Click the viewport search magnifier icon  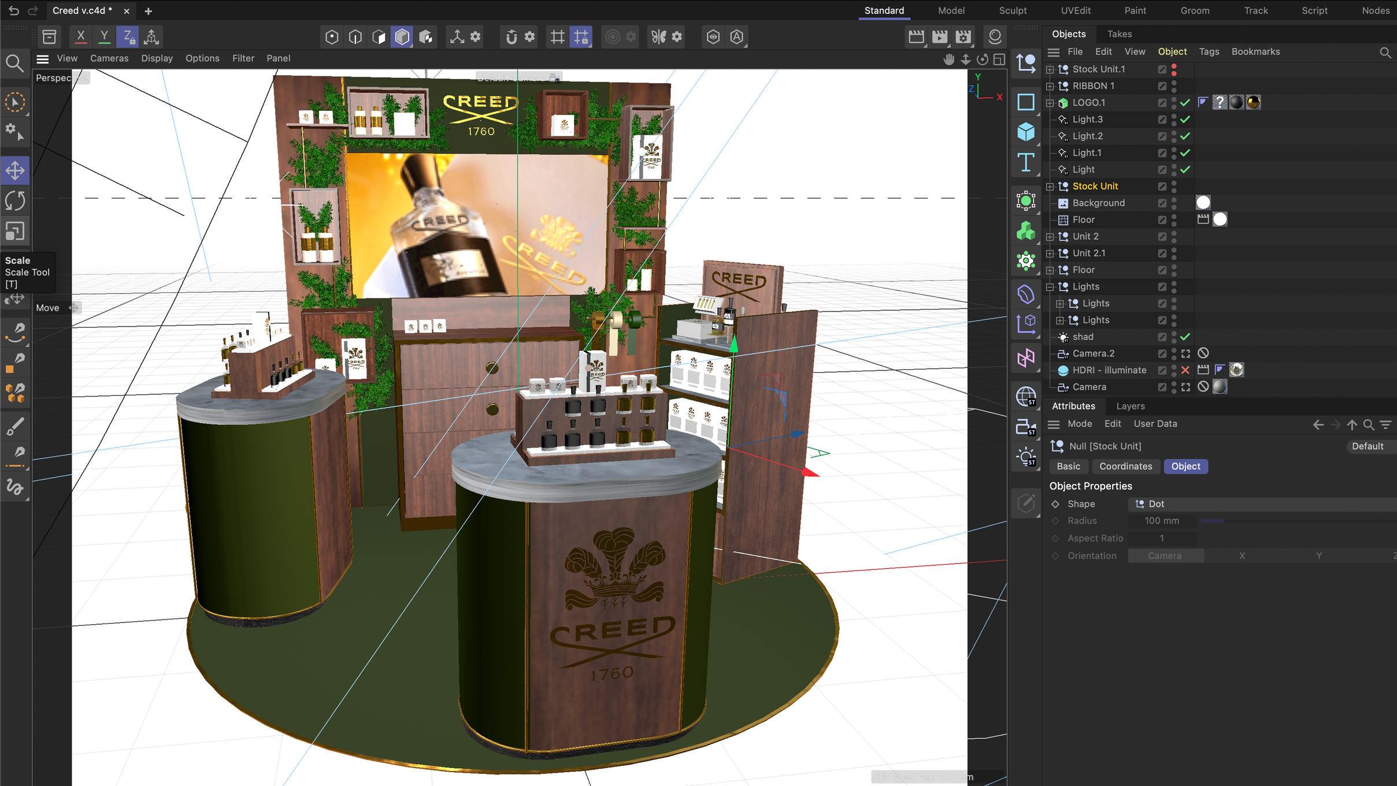click(15, 62)
